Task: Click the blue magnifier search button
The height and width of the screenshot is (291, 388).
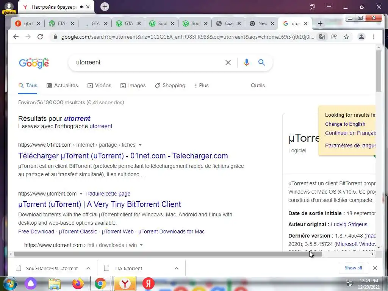Action: (x=261, y=63)
